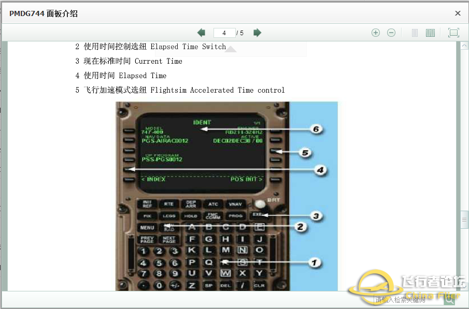Viewport: 469px width, 309px height.
Task: Zoom out of the document
Action: tap(391, 32)
